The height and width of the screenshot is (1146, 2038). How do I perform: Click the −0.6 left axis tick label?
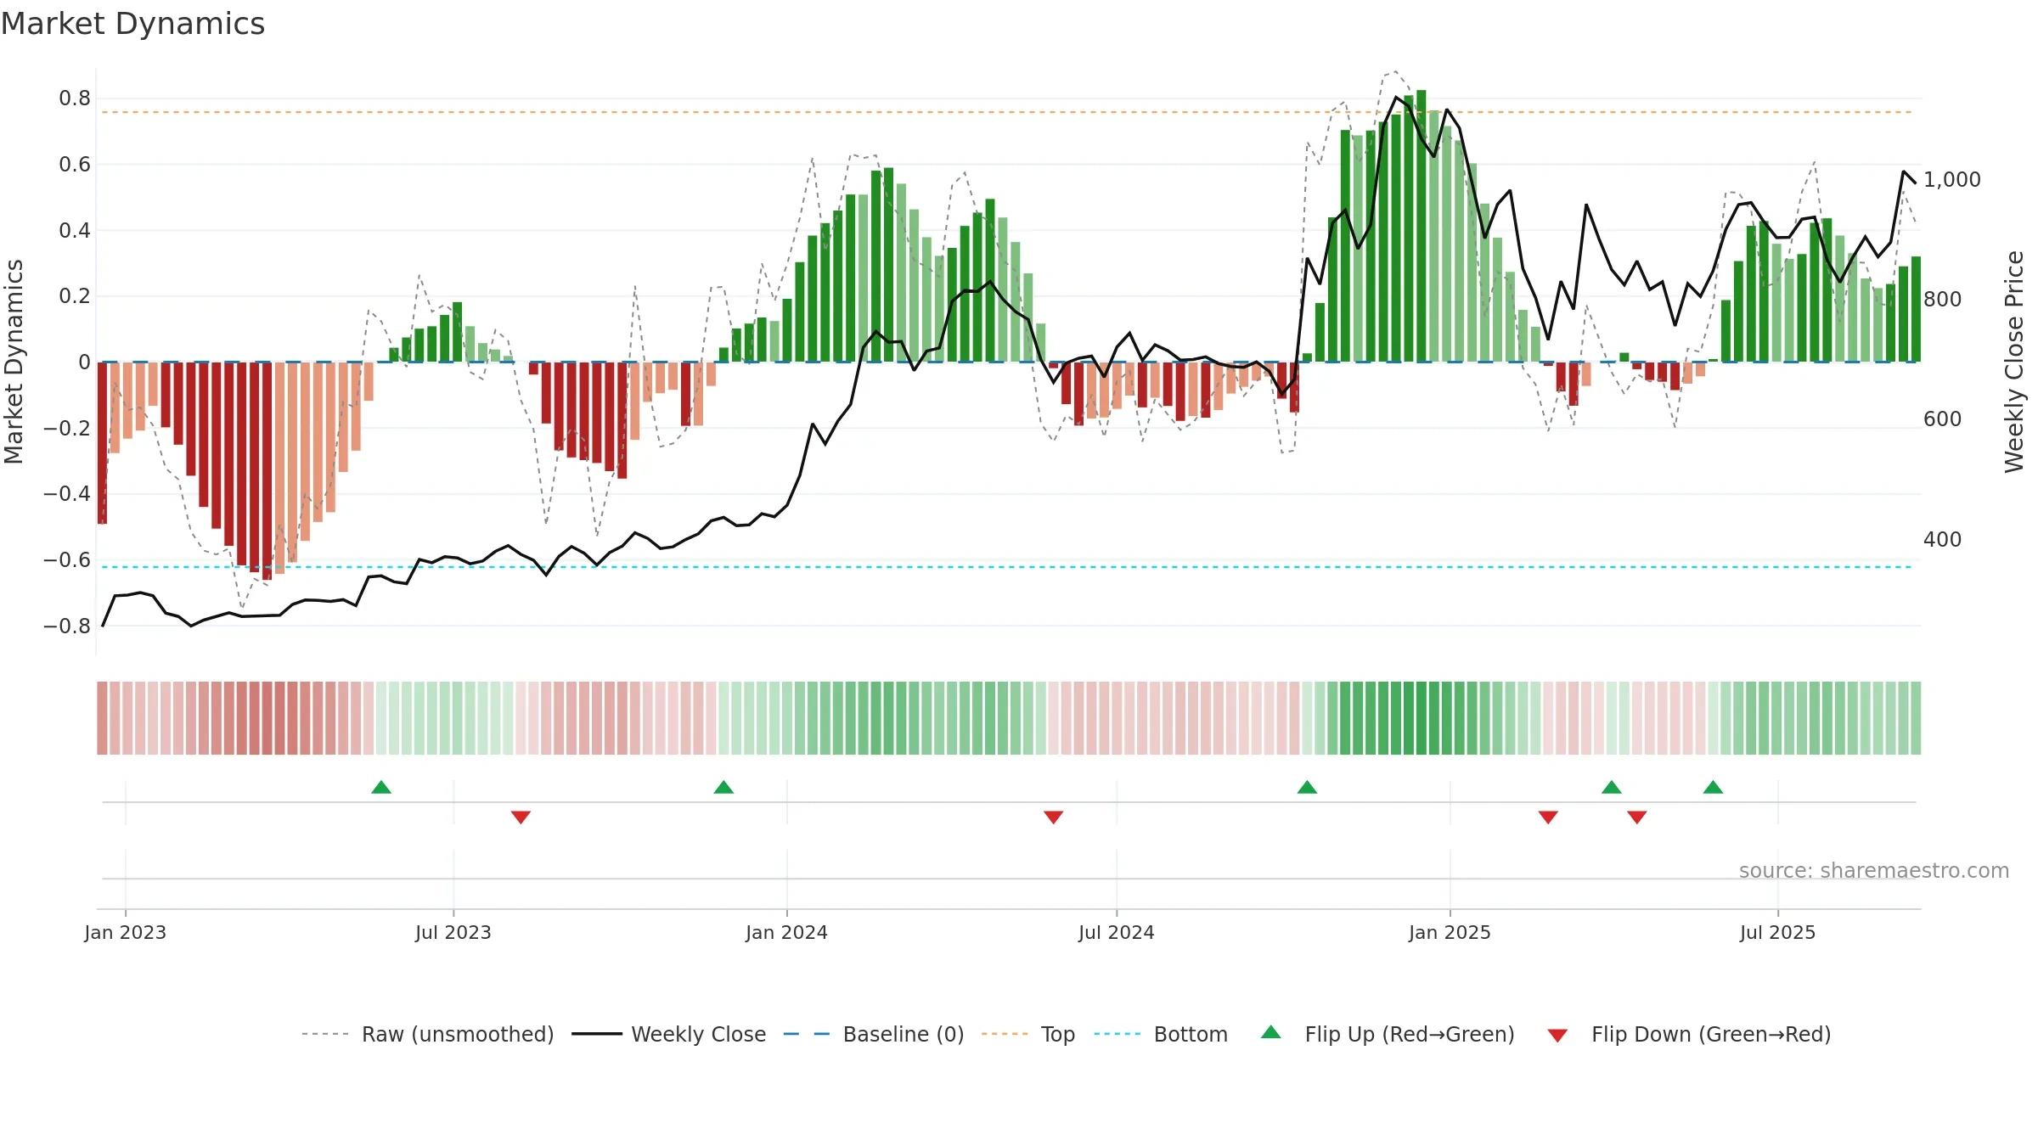67,560
